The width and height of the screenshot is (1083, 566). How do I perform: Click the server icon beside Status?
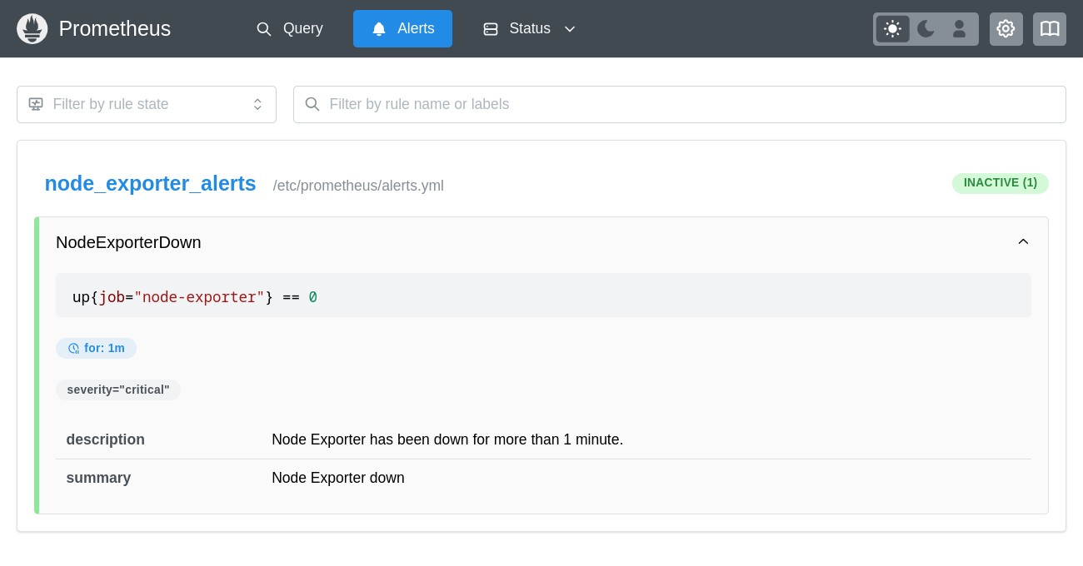[x=491, y=29]
